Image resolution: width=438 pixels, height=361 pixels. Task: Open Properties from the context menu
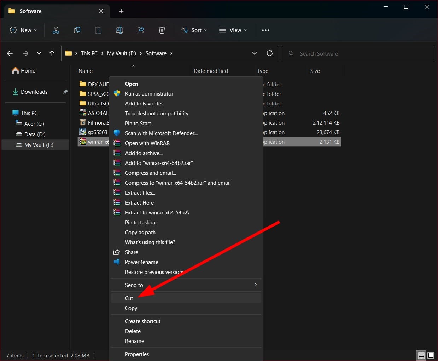pyautogui.click(x=137, y=354)
